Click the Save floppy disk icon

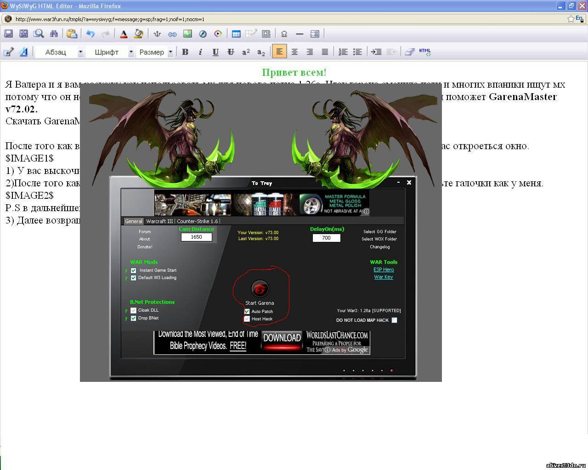point(8,34)
